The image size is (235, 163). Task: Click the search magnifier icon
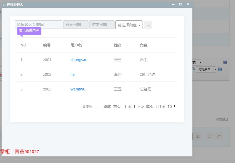pyautogui.click(x=148, y=24)
